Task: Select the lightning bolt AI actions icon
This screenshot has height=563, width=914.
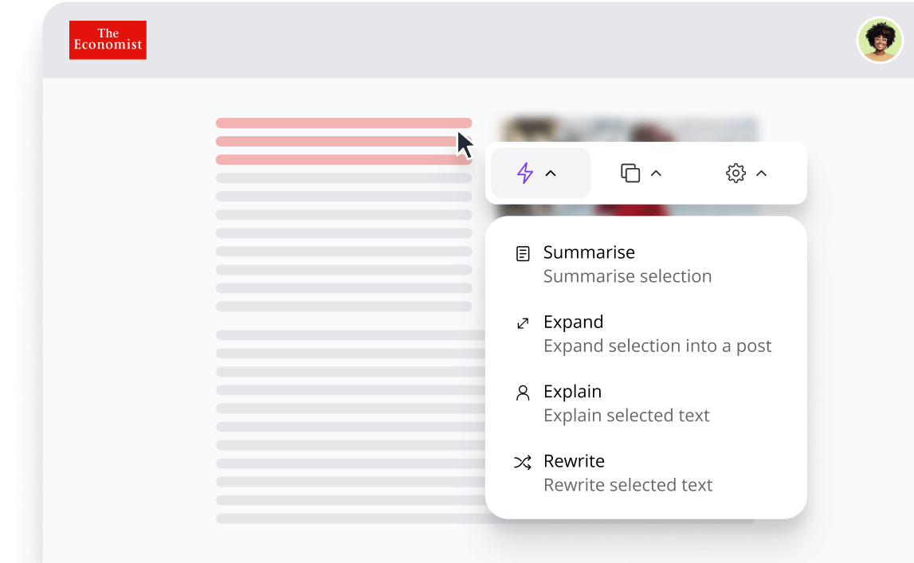Action: pos(526,172)
